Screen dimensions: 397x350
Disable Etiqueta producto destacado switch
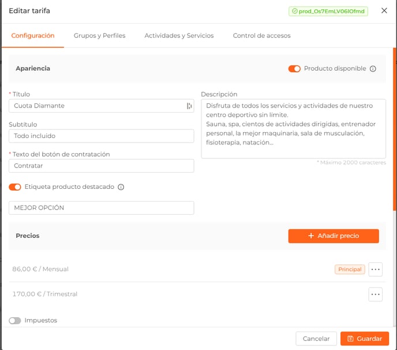(15, 187)
